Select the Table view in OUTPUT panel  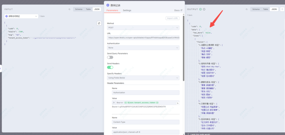[x=266, y=9]
